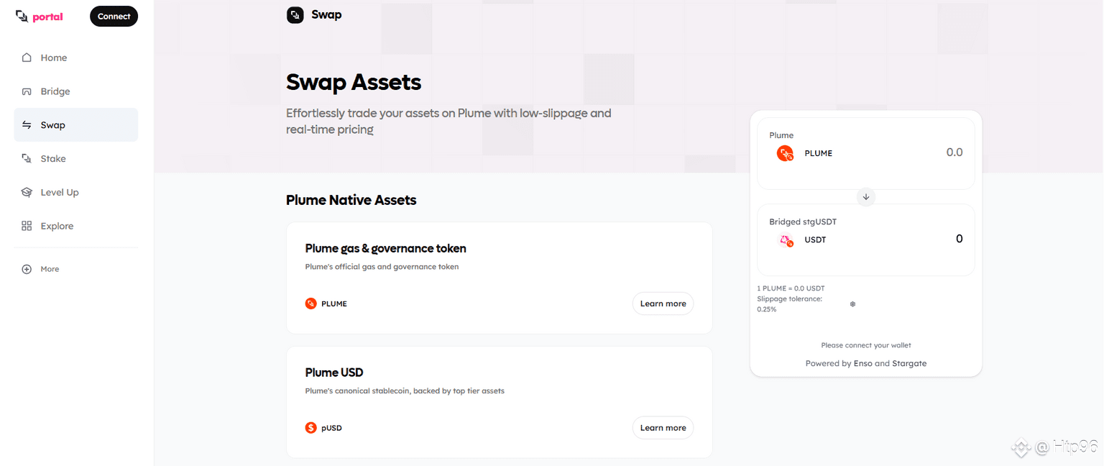This screenshot has width=1104, height=466.
Task: Click the Bridge icon in sidebar
Action: click(27, 91)
